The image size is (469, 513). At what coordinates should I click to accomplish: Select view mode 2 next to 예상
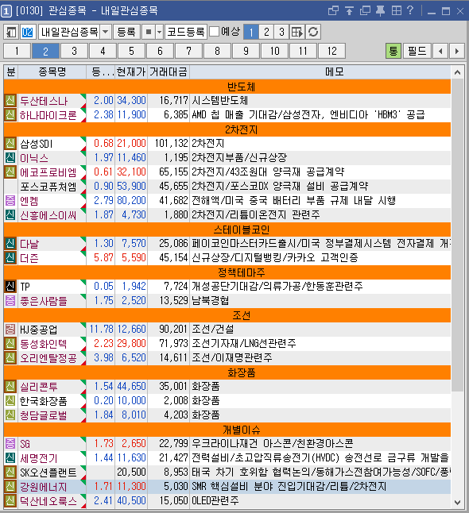[x=266, y=32]
